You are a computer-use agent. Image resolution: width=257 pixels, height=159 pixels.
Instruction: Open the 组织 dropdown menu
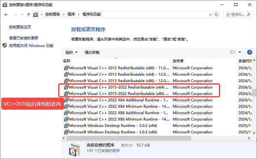(71, 52)
